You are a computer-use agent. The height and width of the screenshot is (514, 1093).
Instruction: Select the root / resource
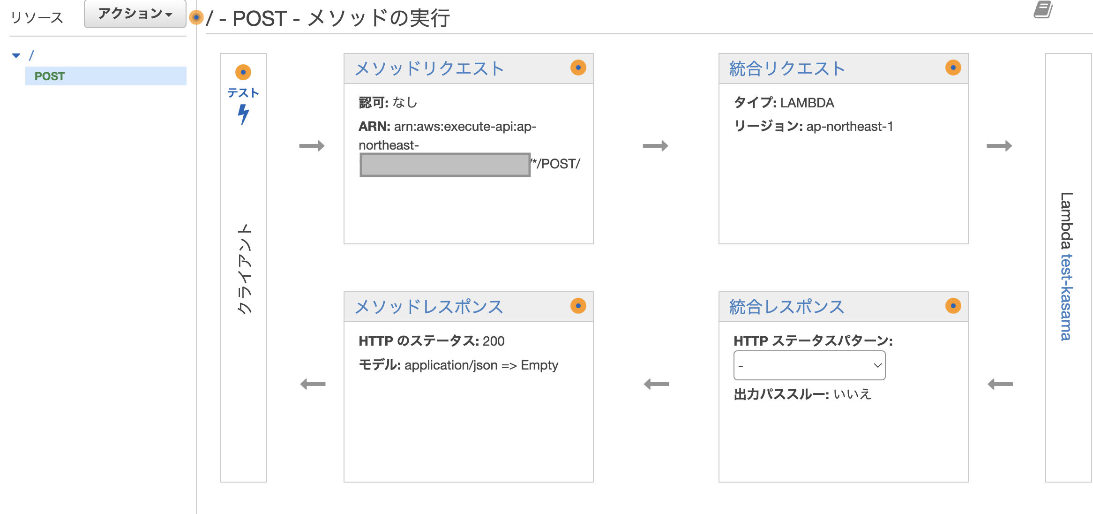coord(31,55)
